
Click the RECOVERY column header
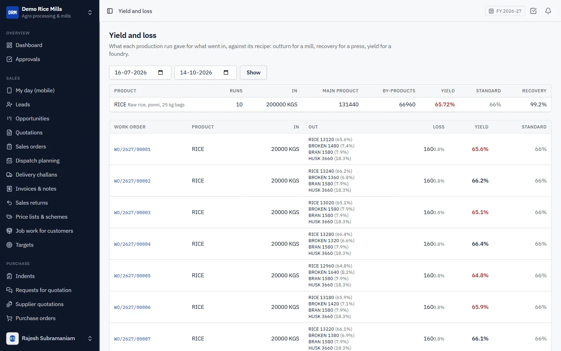coord(534,91)
